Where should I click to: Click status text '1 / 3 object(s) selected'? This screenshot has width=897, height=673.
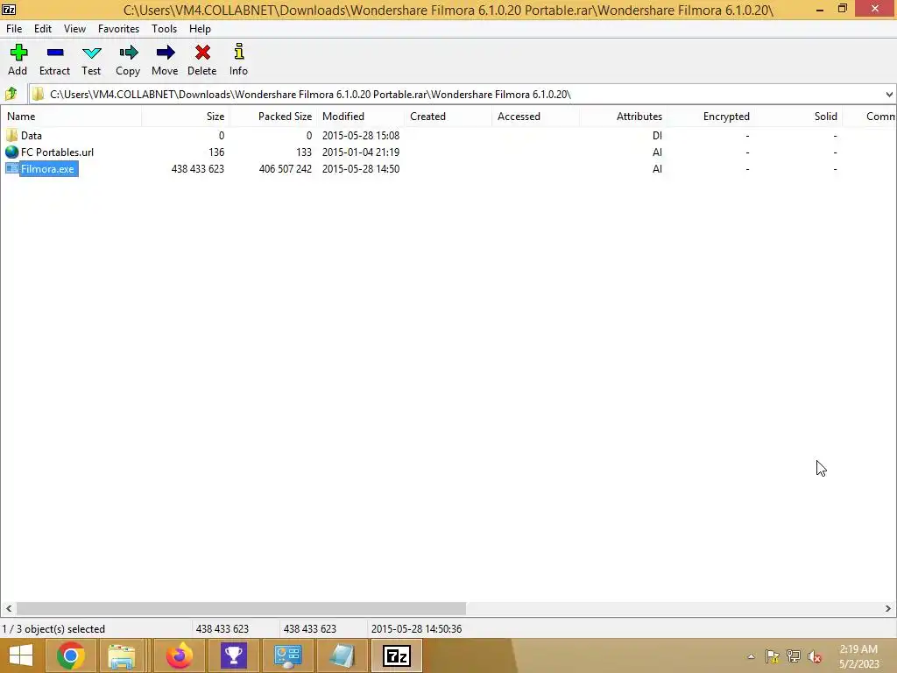point(53,629)
